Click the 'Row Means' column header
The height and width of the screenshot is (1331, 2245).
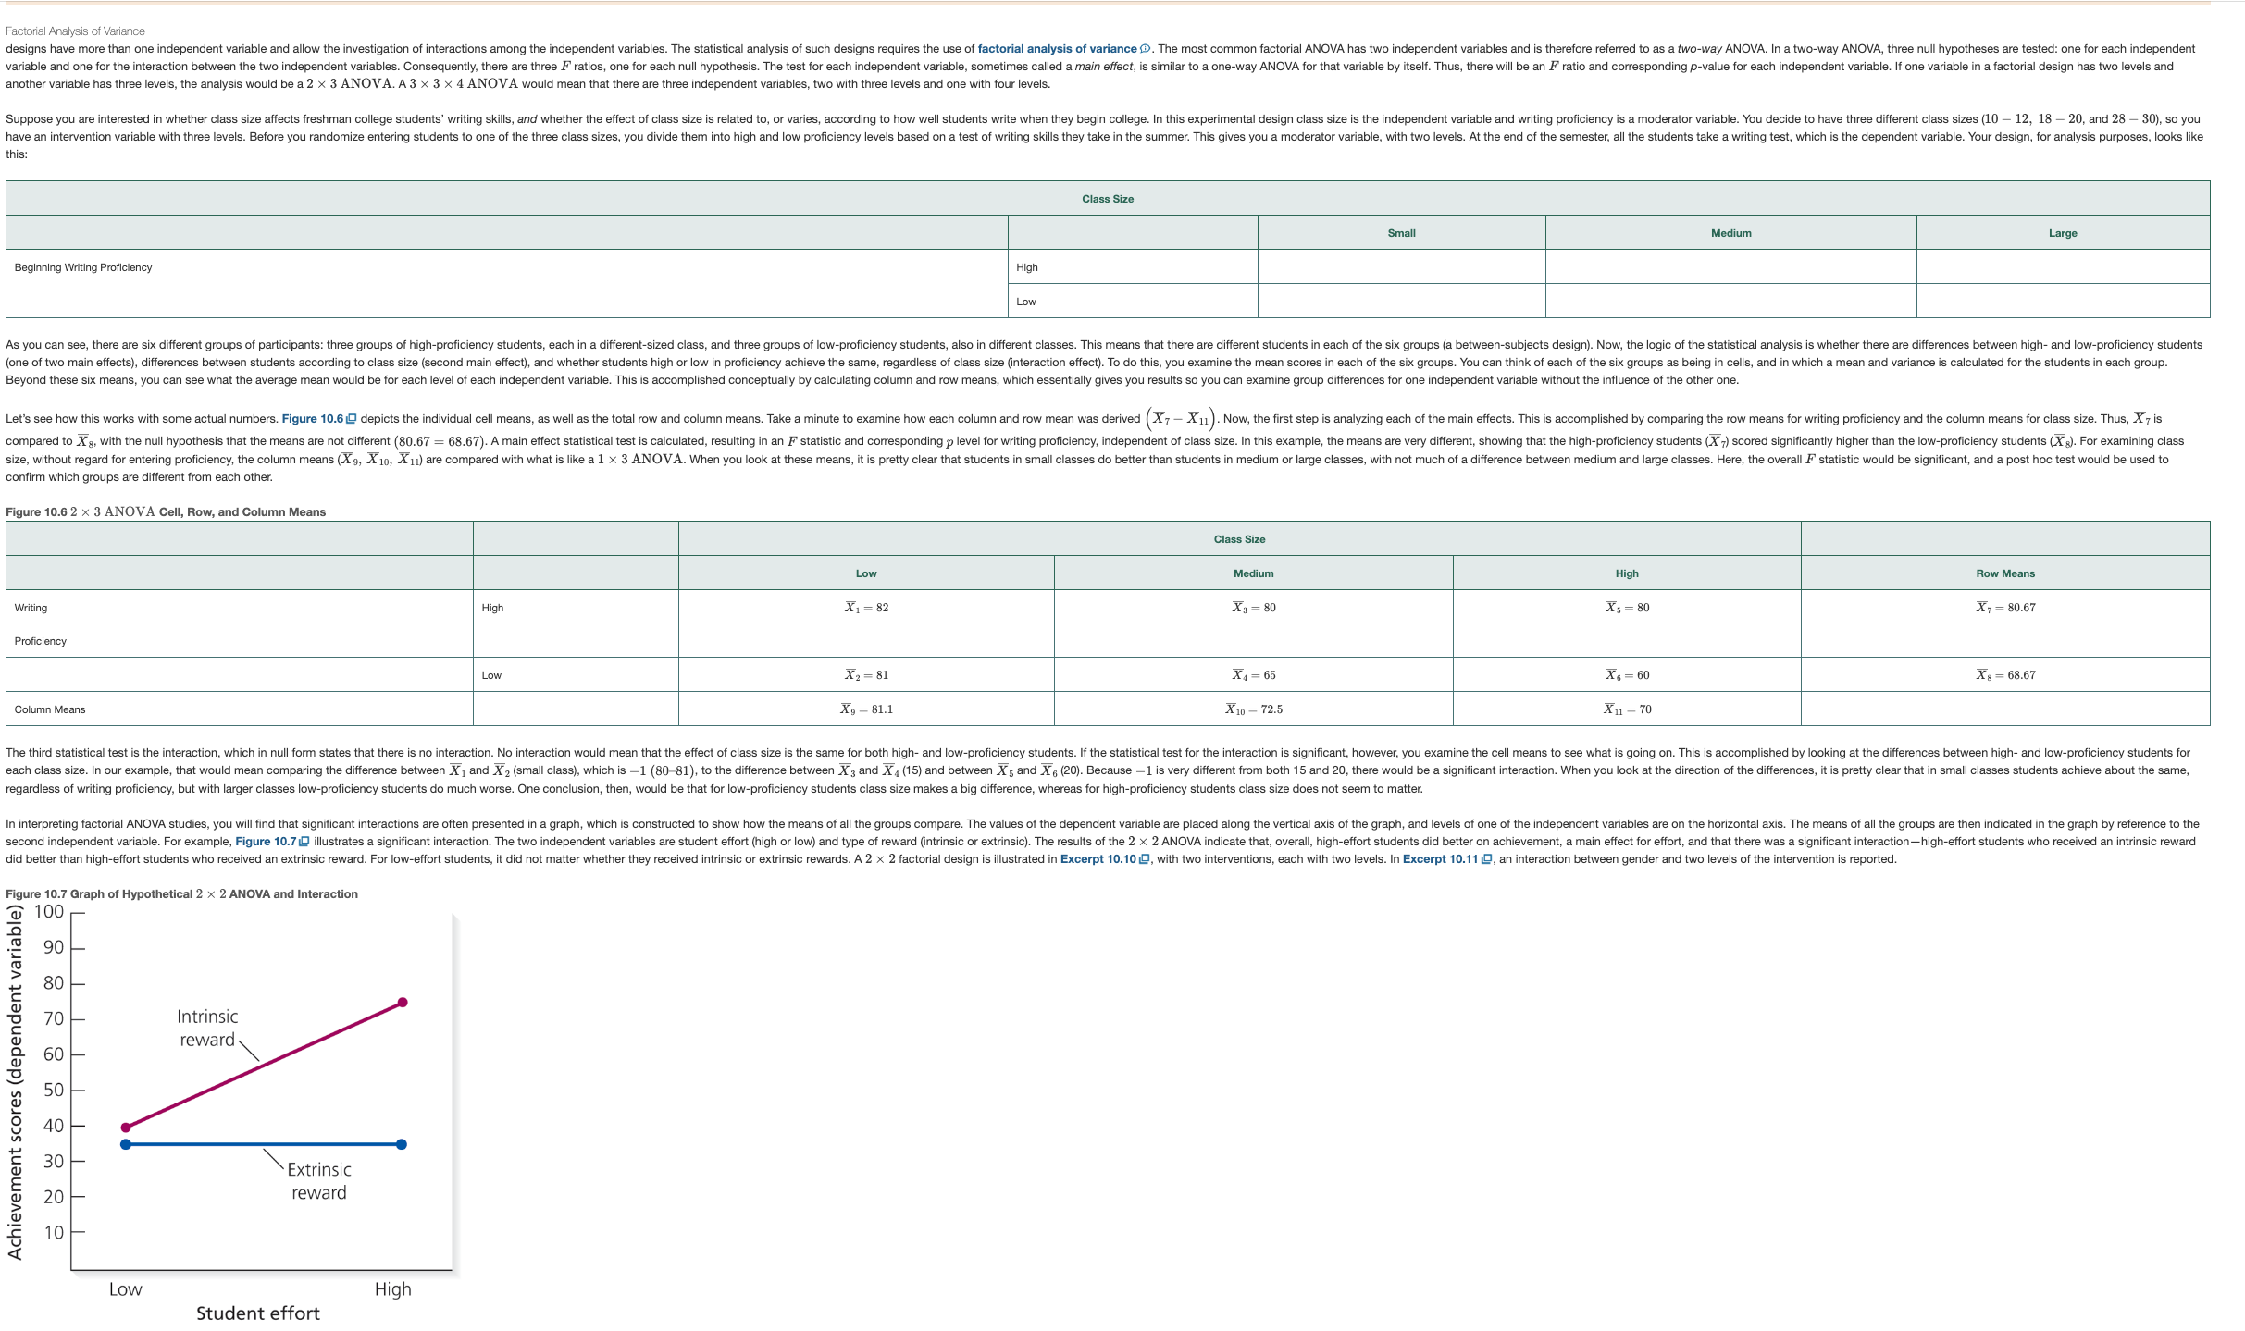2005,573
